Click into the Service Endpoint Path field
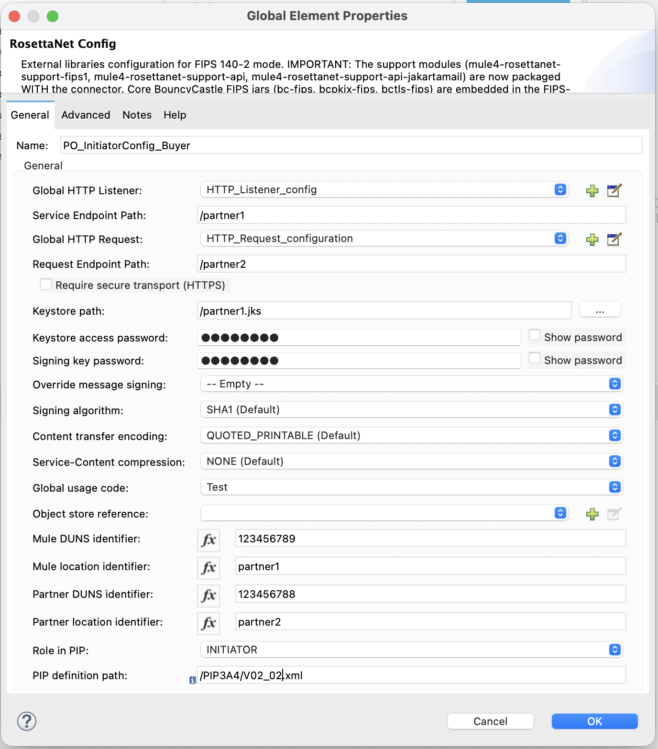The width and height of the screenshot is (658, 749). point(411,215)
